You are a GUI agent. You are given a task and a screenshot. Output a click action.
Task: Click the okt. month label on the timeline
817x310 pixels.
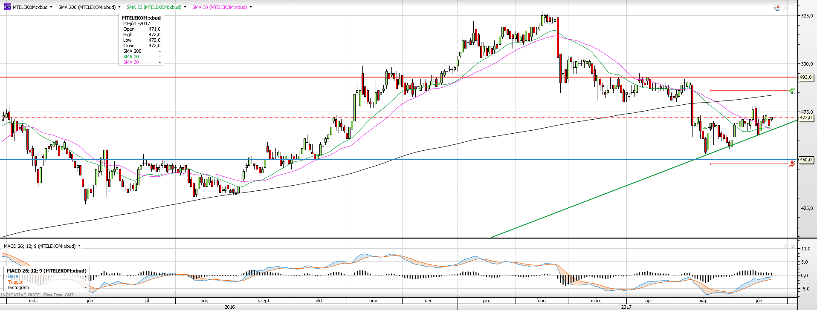pos(319,301)
